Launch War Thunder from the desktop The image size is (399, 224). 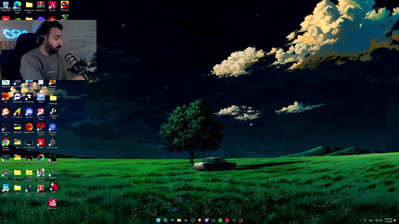[x=52, y=144]
